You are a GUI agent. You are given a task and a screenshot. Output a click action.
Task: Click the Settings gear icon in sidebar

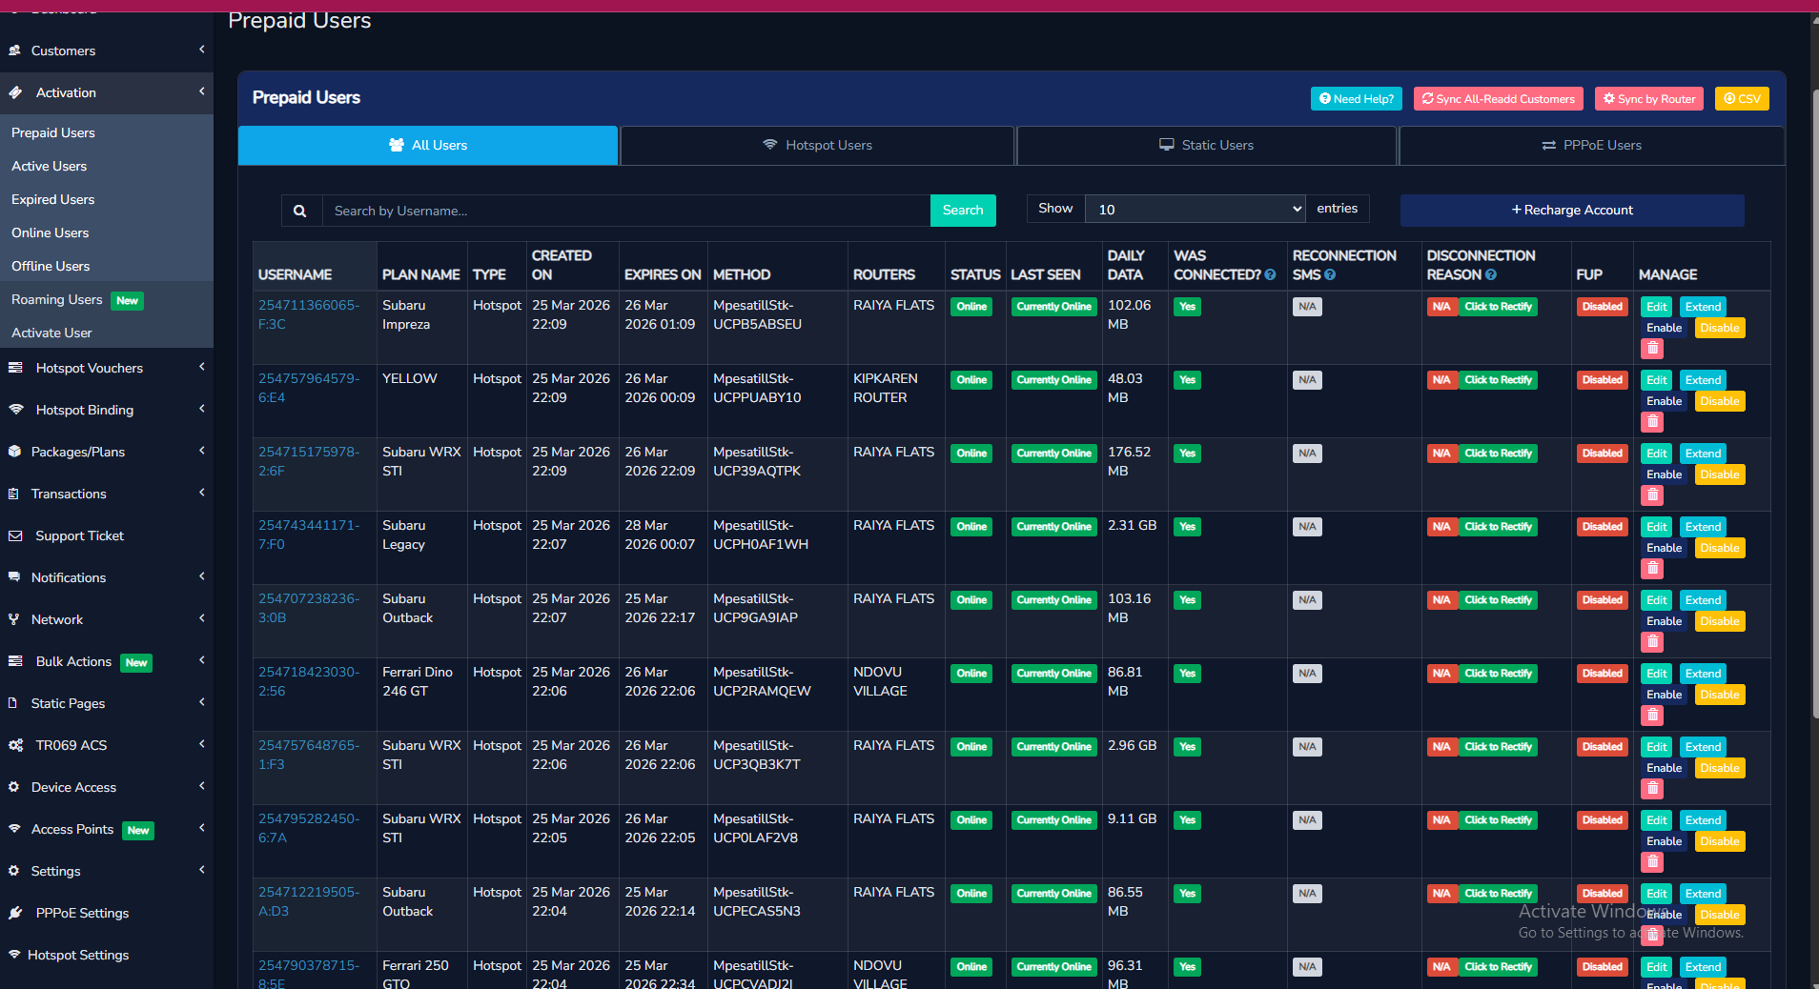point(15,870)
